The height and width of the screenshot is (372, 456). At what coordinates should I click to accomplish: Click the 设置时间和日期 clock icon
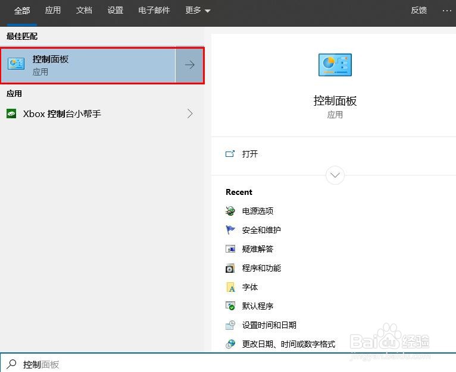click(230, 325)
